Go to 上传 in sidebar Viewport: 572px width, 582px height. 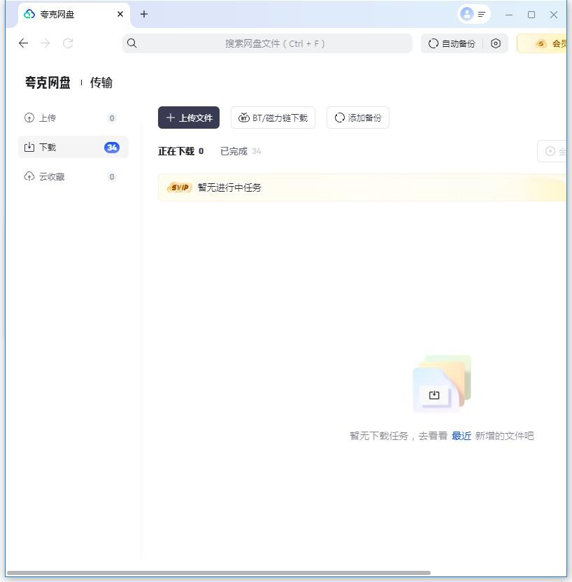point(73,118)
